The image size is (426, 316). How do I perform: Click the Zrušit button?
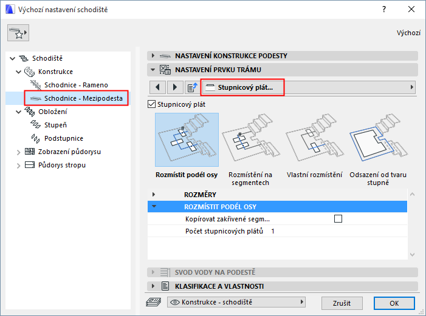pyautogui.click(x=342, y=303)
